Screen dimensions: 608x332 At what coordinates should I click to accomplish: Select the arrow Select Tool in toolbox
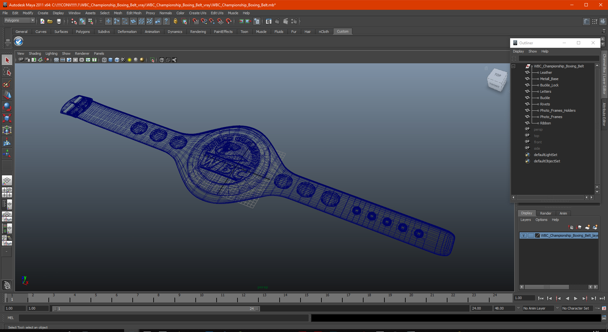7,60
